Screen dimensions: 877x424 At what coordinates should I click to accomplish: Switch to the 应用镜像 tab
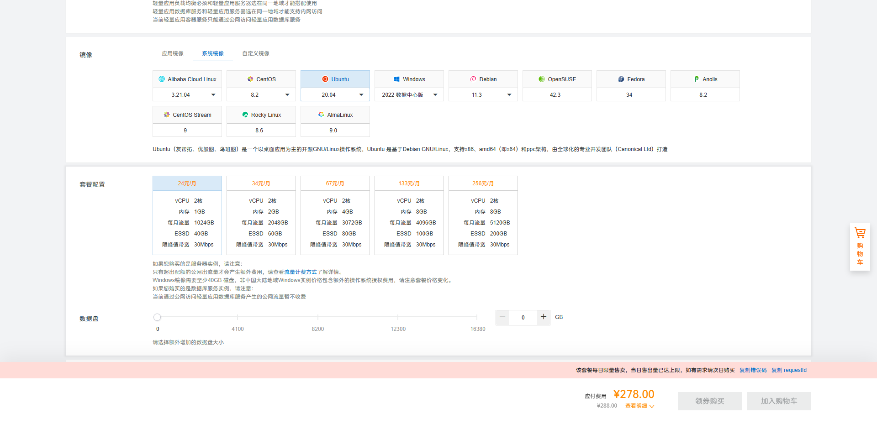[x=173, y=53]
